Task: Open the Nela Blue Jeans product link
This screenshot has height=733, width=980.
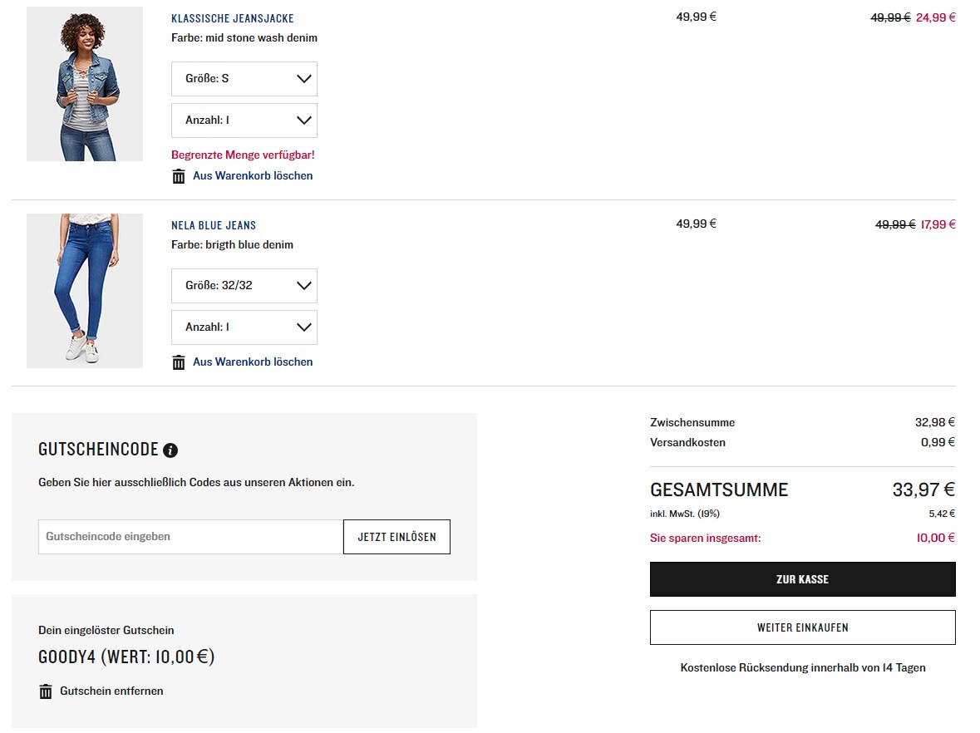Action: coord(214,225)
